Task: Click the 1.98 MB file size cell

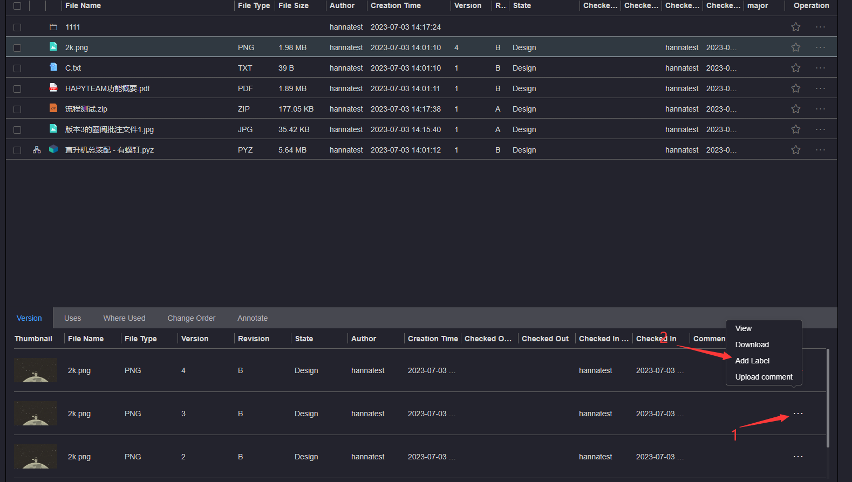Action: point(292,47)
